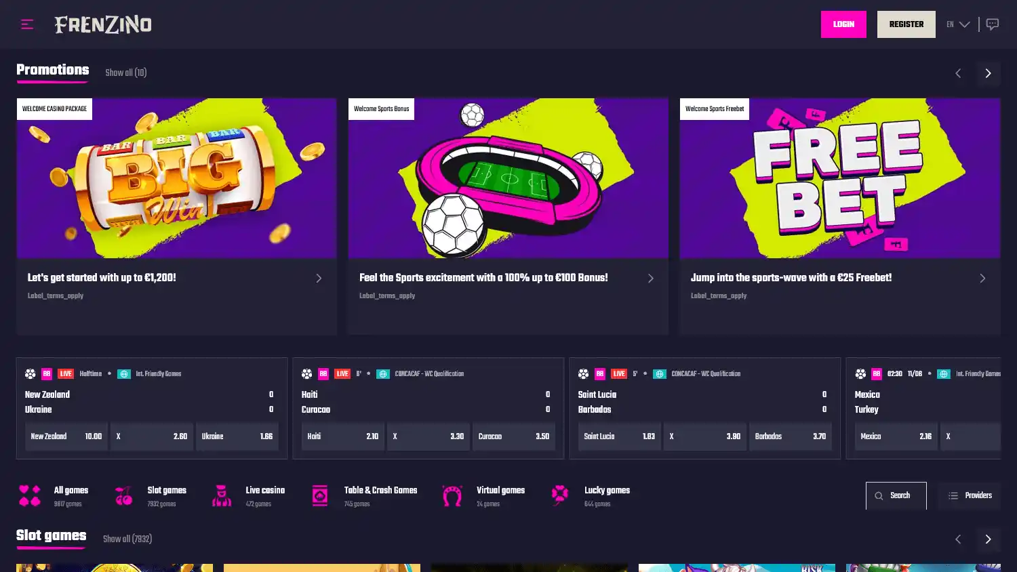The height and width of the screenshot is (572, 1017).
Task: Bet draw X at 3.30
Action: (x=428, y=436)
